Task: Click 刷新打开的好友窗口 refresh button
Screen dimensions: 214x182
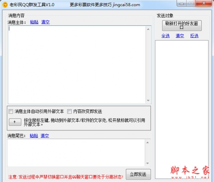Action: coord(182,25)
